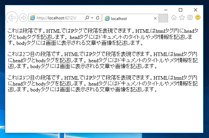Open the address bar dropdown arrow
The image size is (209, 138).
tap(92, 18)
